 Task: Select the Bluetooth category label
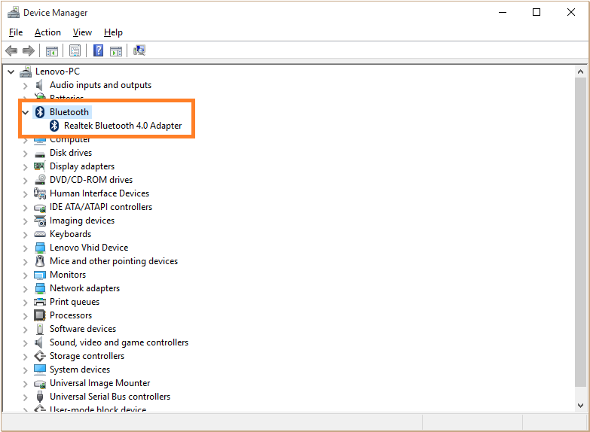pyautogui.click(x=69, y=112)
